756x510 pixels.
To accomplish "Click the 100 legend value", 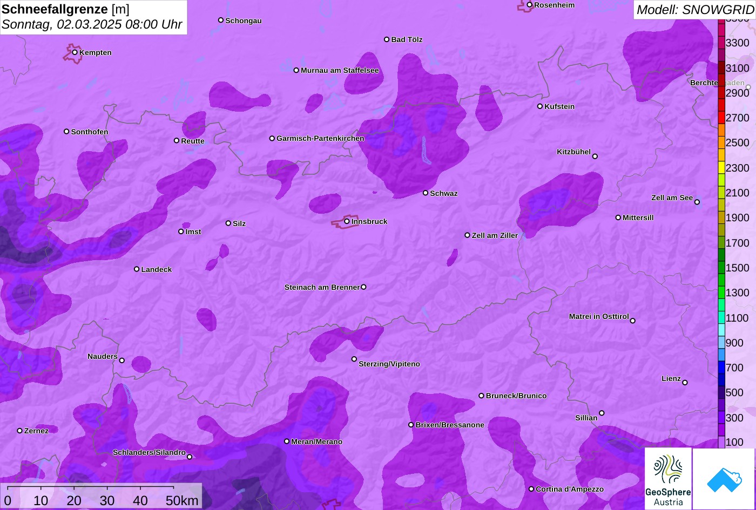I will click(734, 443).
